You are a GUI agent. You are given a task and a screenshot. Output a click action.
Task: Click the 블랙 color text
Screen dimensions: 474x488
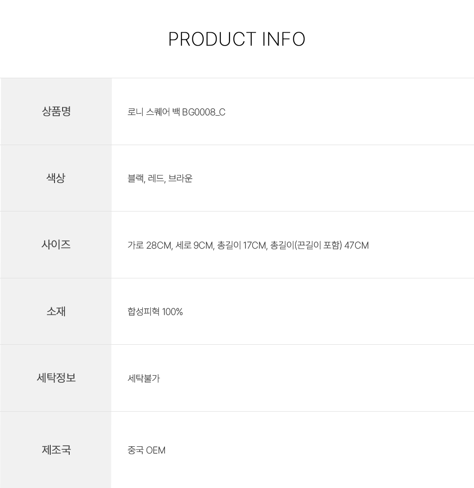136,179
